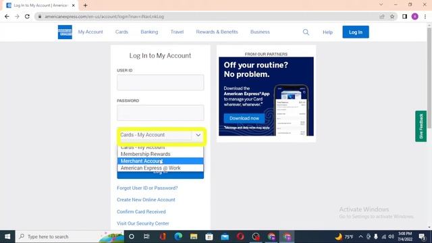Close the Log In to My Account tab
Image resolution: width=432 pixels, height=243 pixels.
click(x=74, y=5)
